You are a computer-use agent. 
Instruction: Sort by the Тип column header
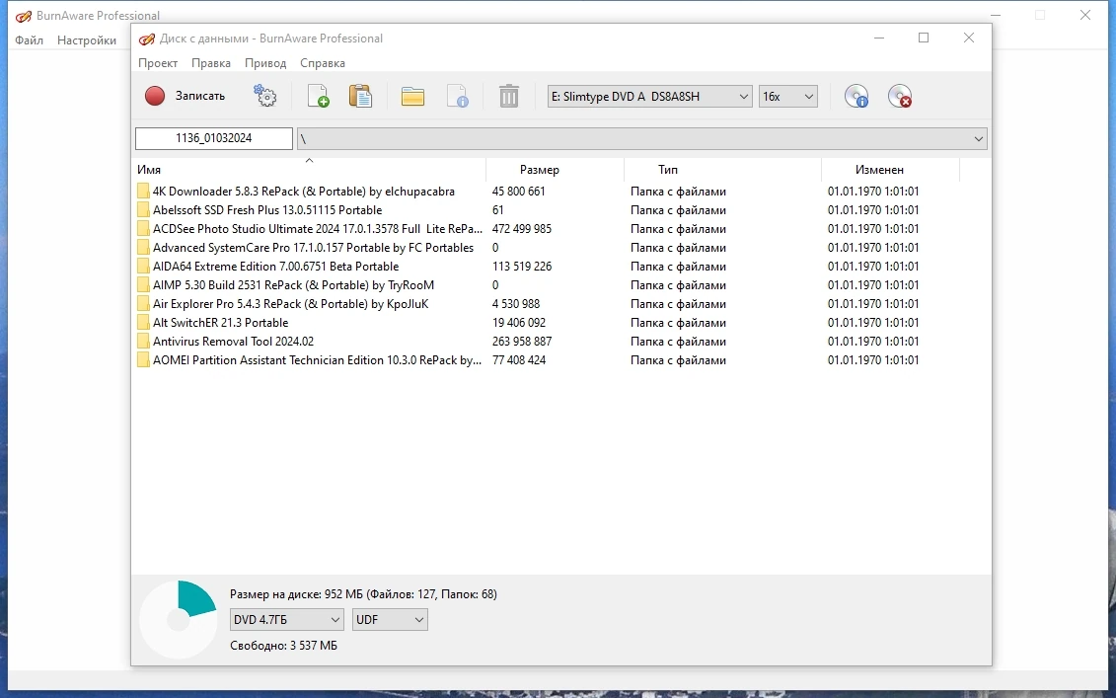(x=722, y=170)
